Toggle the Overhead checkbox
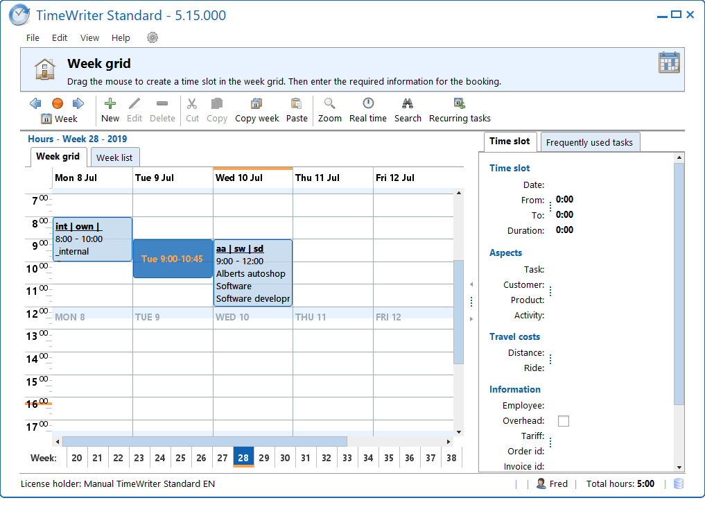 tap(564, 421)
